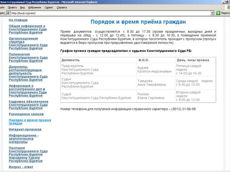Click the График приема граждан bold heading

coord(126,51)
